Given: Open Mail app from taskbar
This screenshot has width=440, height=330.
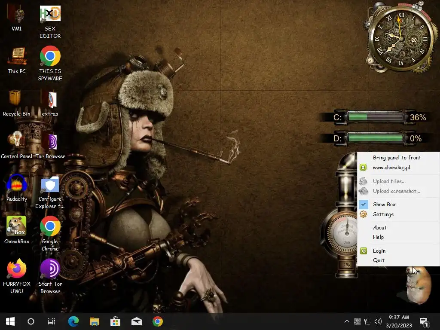Looking at the screenshot, I should click(x=137, y=321).
